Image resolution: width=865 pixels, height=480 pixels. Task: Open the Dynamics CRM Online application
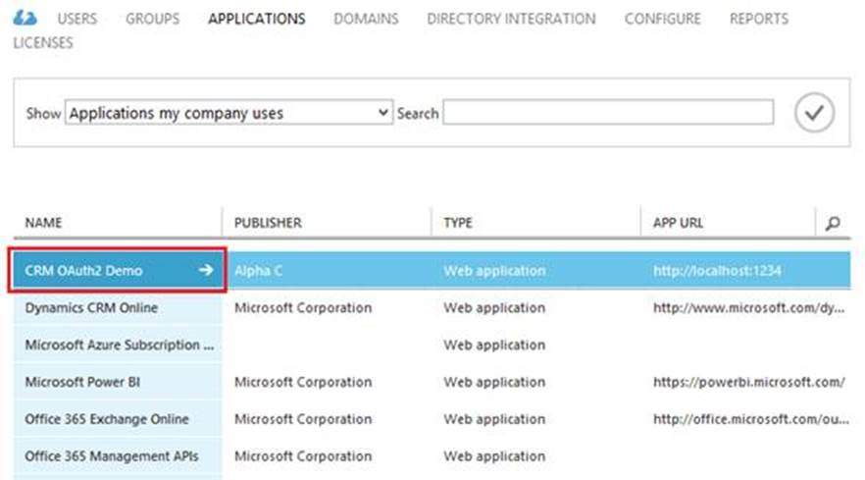point(91,308)
